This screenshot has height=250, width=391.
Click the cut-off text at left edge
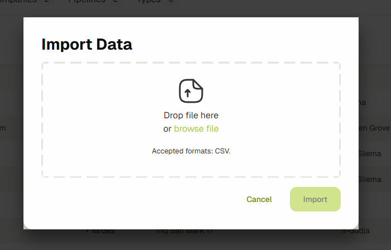[x=3, y=128]
